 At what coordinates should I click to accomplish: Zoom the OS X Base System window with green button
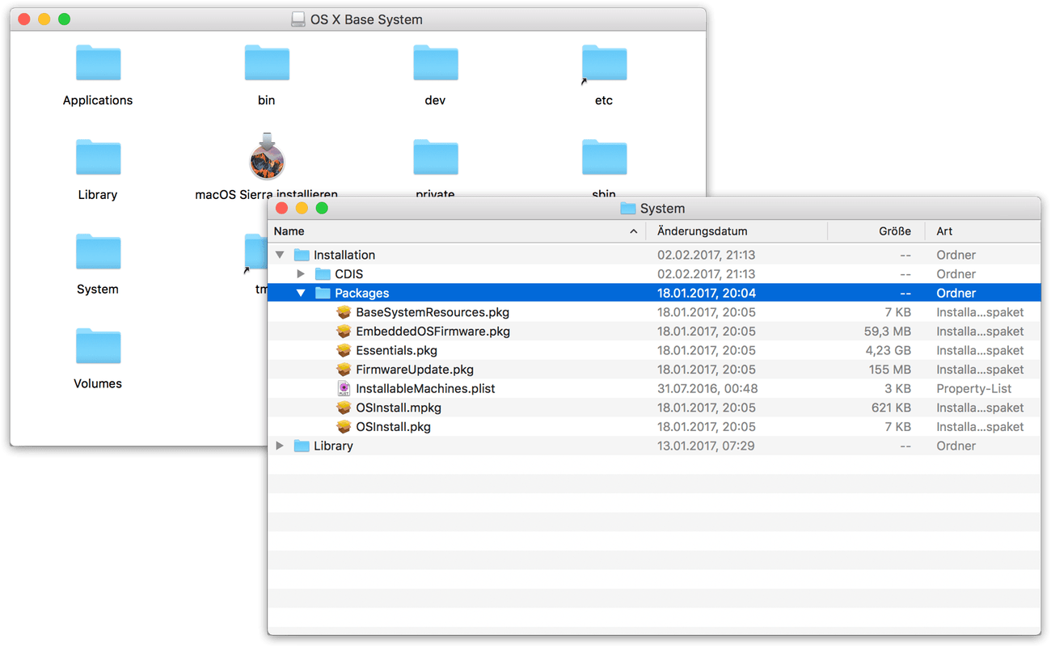pyautogui.click(x=65, y=19)
